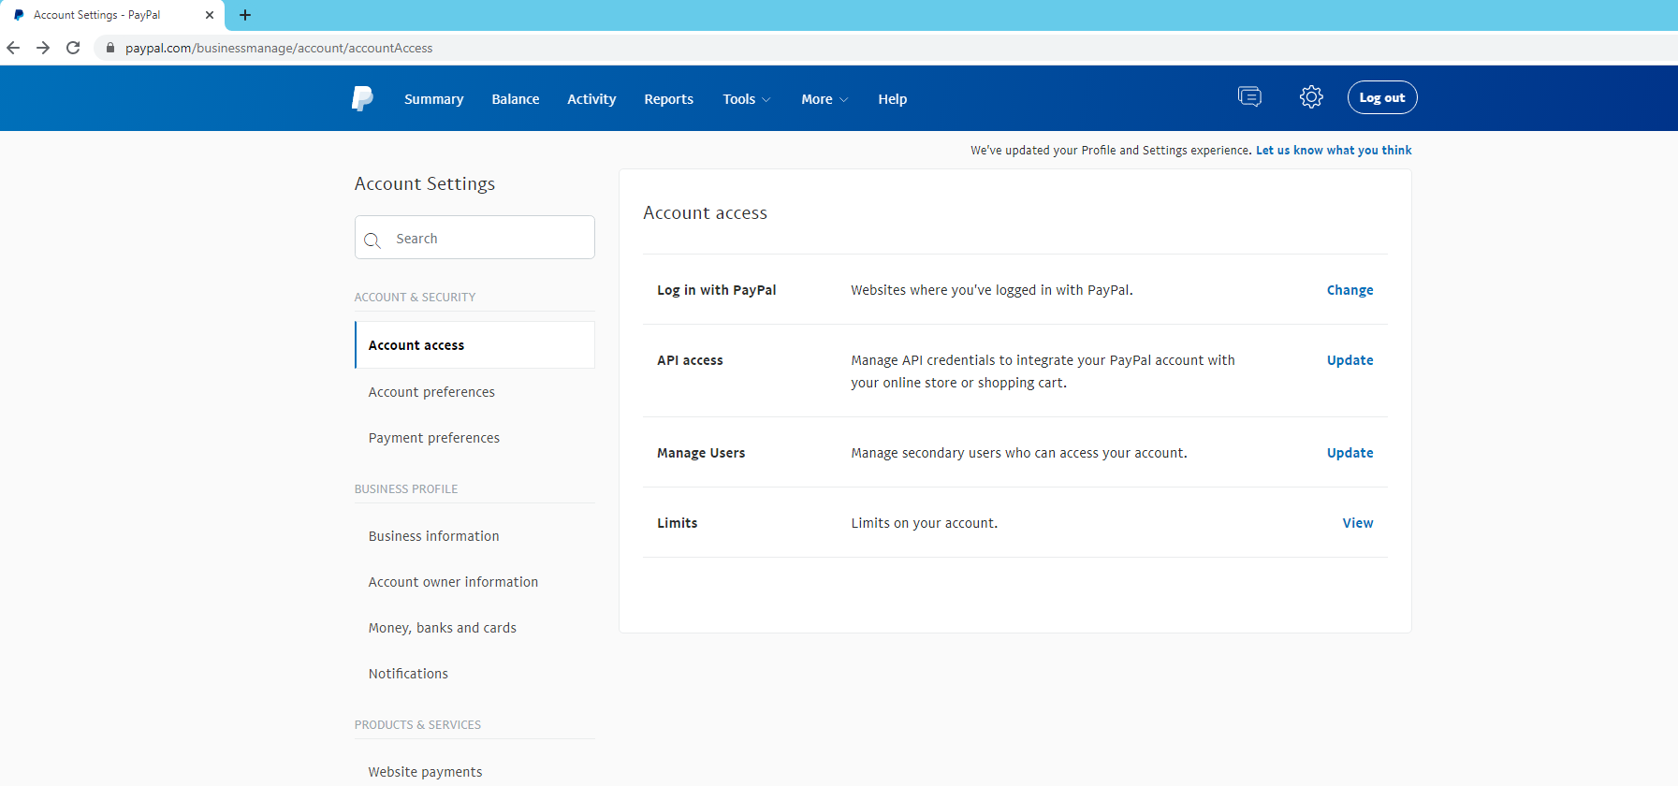
Task: Open Notifications in the sidebar
Action: [408, 674]
